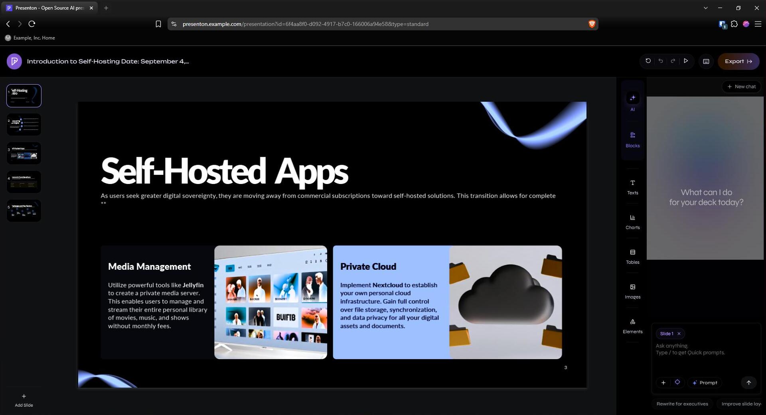Viewport: 766px width, 415px height.
Task: Click the circular reset arrow icon
Action: click(648, 61)
